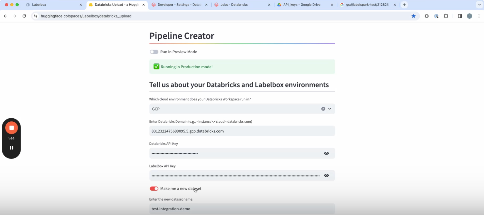This screenshot has width=484, height=215.
Task: Open the tab search dropdown arrow
Action: coord(480,5)
